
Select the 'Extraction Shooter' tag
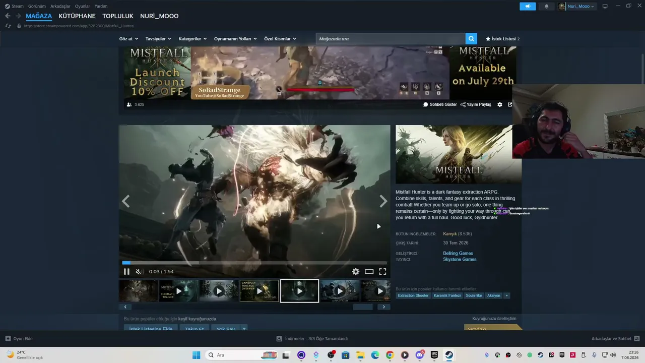point(413,295)
